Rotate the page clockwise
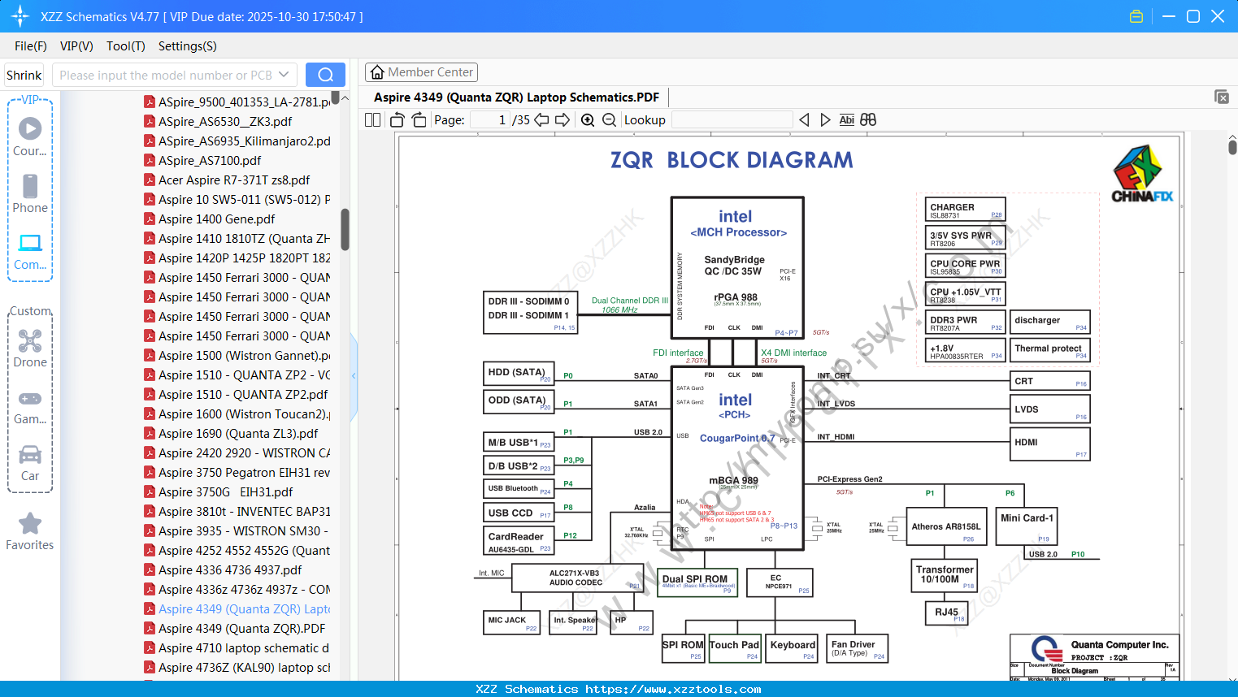Screen dimensions: 1238x697 coord(419,119)
